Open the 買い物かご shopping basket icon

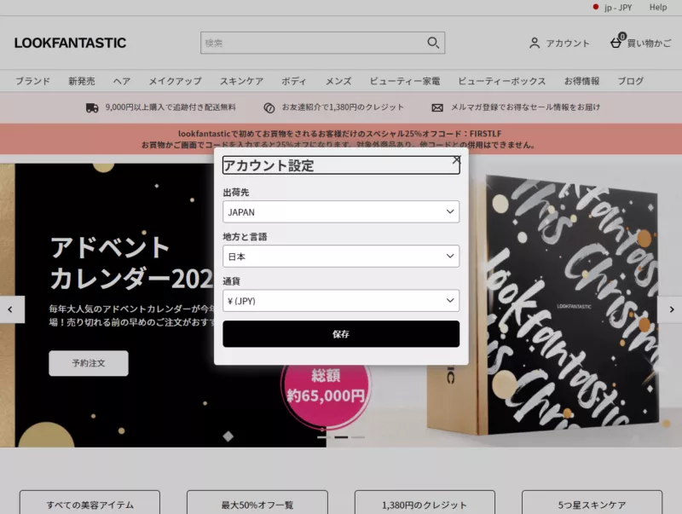click(x=616, y=43)
